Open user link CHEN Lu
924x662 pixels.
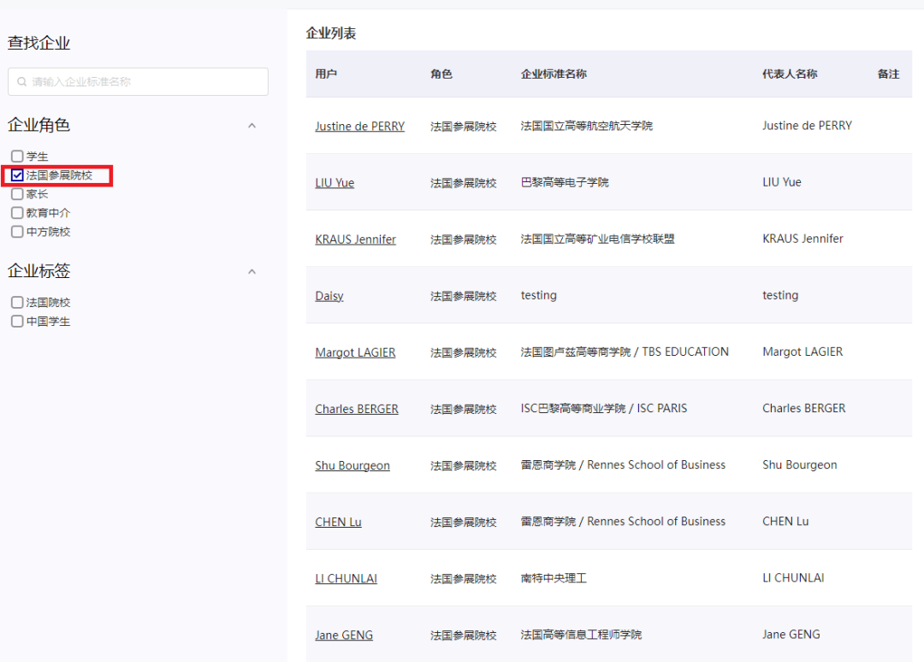338,522
